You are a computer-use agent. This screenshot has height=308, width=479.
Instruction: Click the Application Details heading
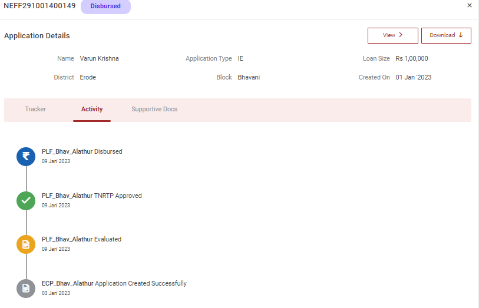[x=37, y=36]
